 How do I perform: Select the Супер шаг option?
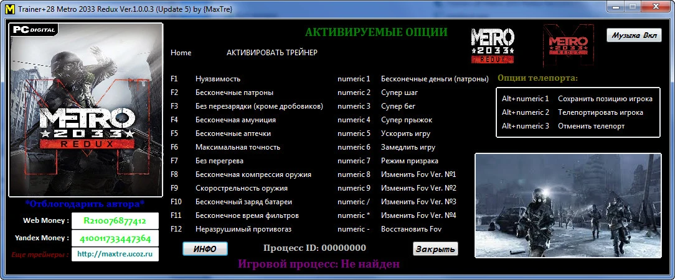point(400,93)
